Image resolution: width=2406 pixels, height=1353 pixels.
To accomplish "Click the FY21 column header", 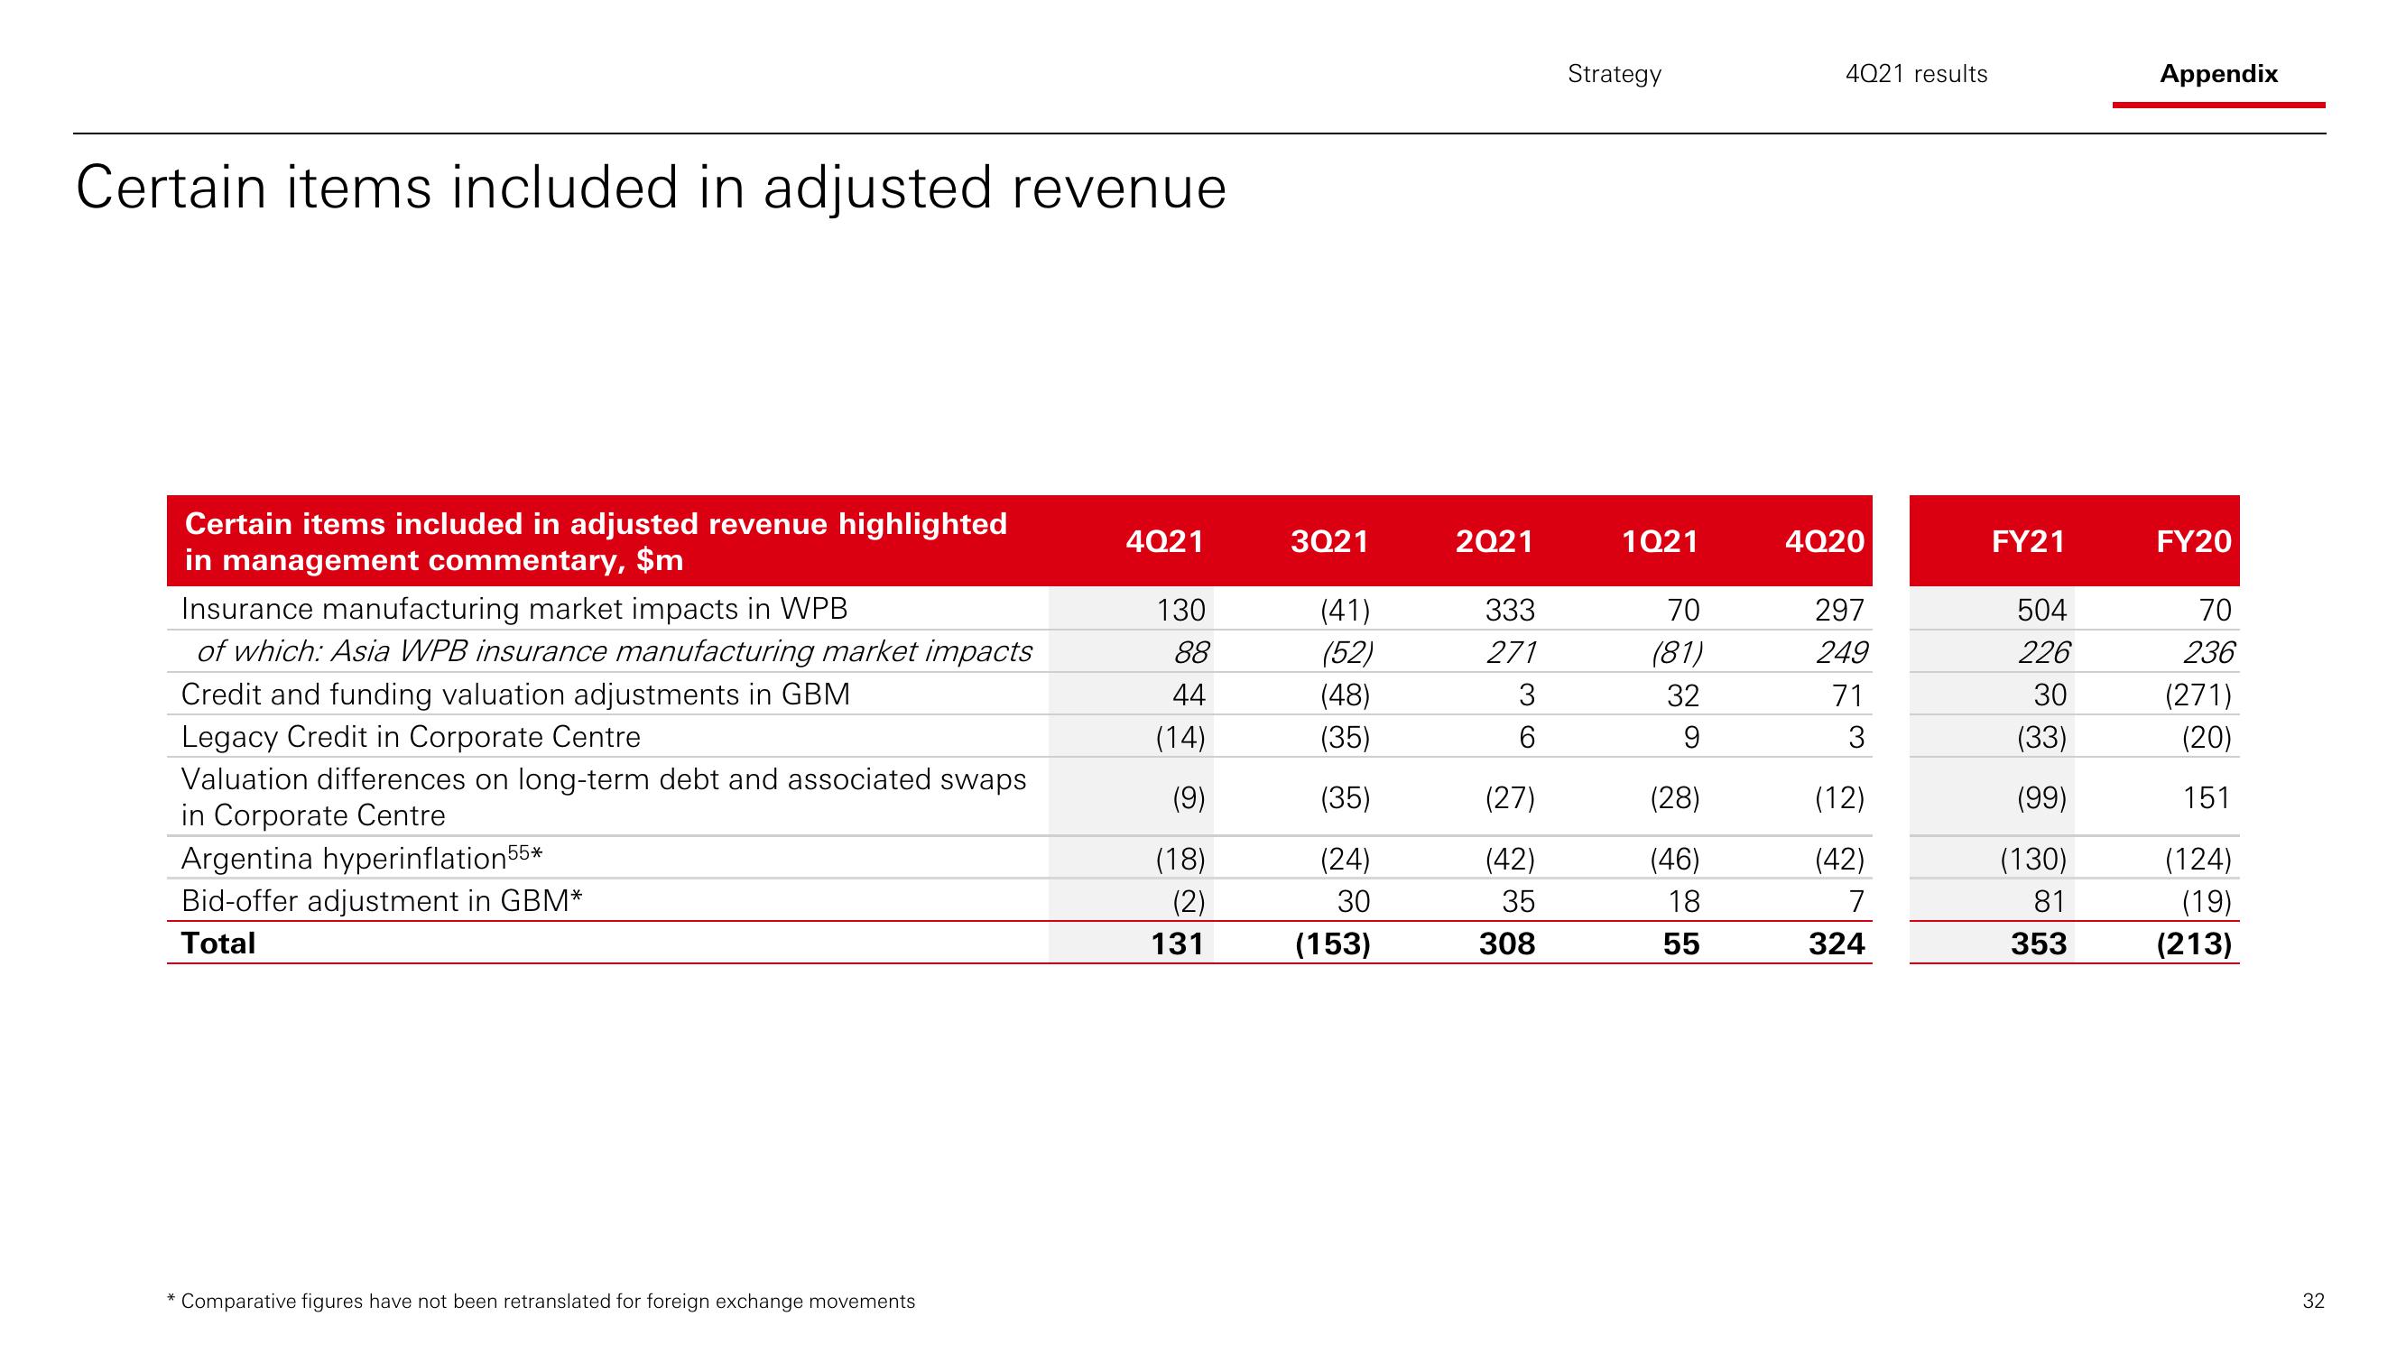I will (2028, 541).
